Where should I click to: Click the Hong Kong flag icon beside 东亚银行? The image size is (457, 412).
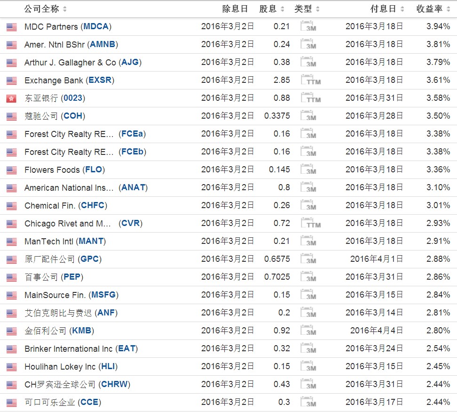click(x=11, y=98)
